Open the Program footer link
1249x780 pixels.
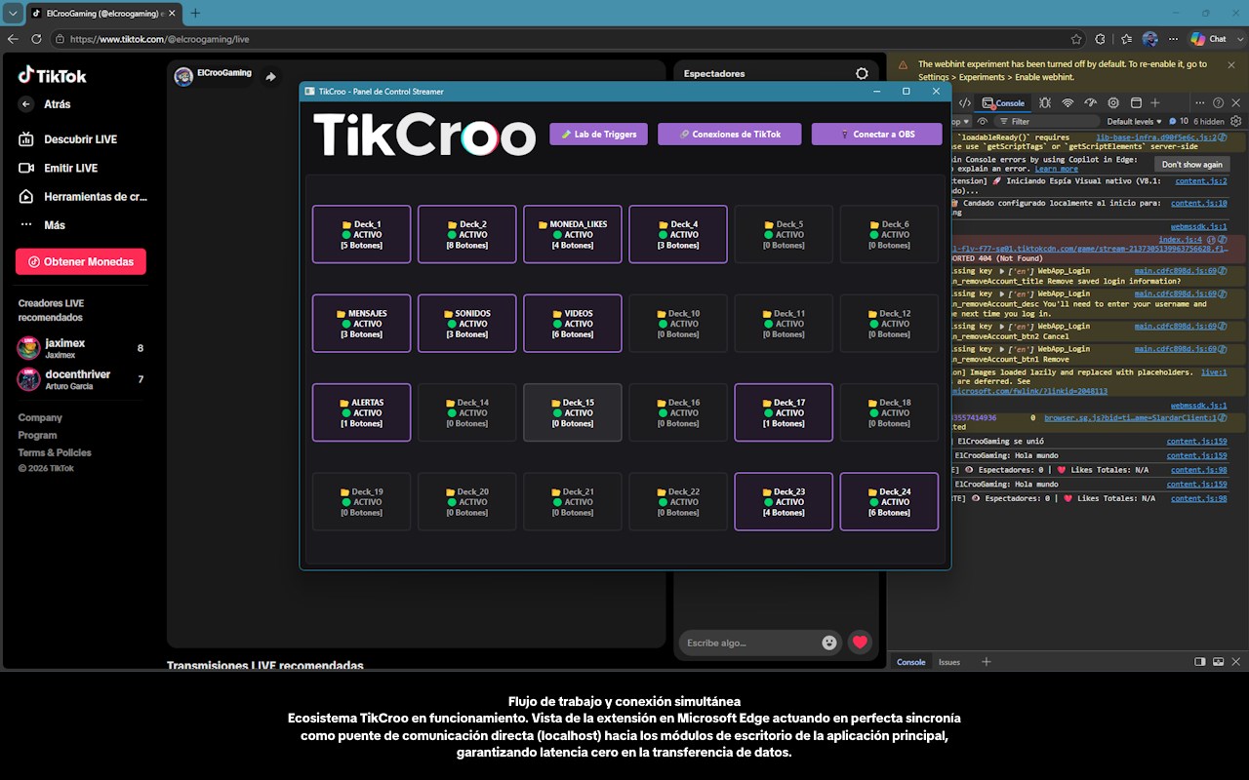point(37,435)
